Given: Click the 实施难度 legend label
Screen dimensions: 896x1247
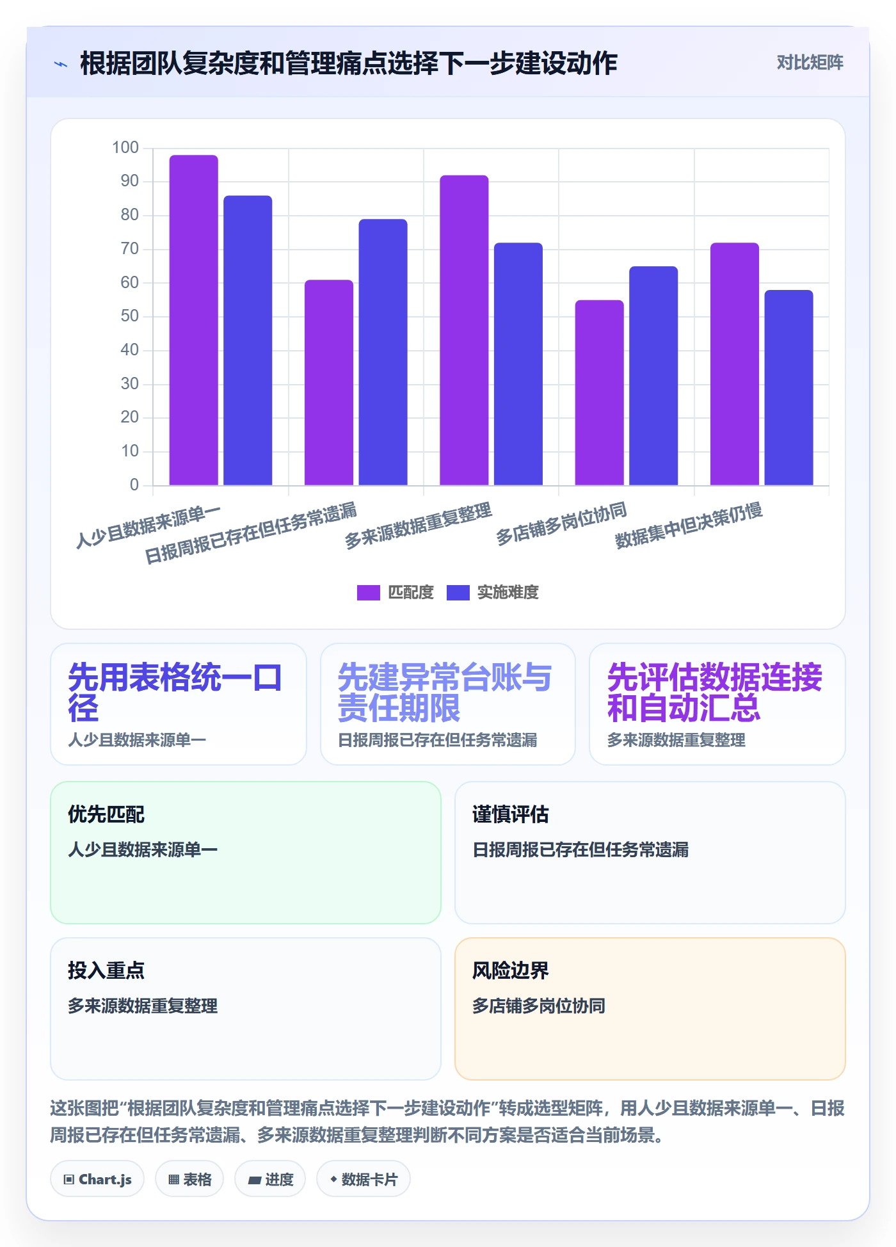Looking at the screenshot, I should pos(508,592).
